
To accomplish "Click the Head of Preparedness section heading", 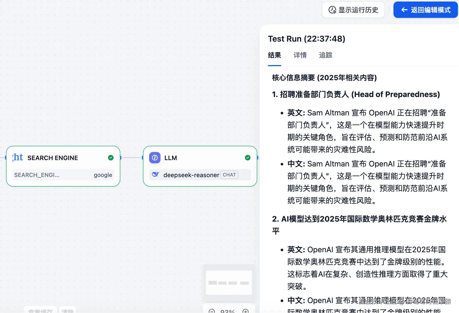I will pyautogui.click(x=356, y=94).
